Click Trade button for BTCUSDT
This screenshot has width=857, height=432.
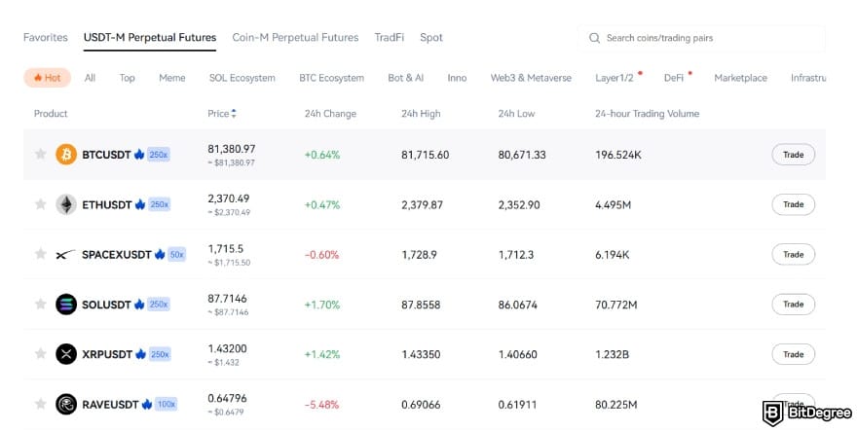(x=793, y=155)
